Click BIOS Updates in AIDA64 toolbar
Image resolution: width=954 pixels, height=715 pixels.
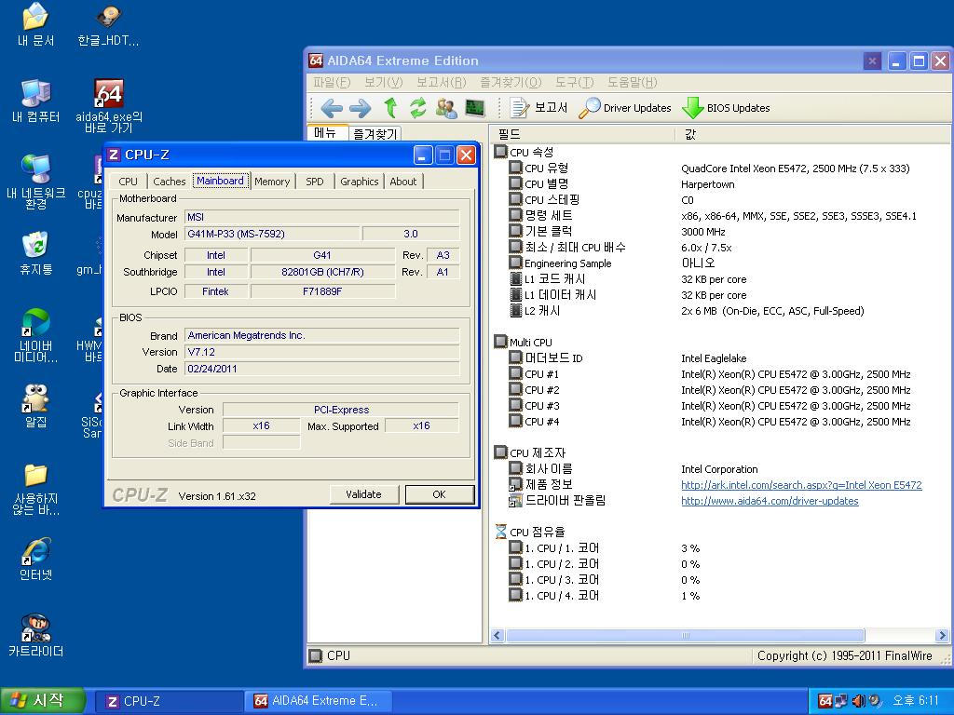726,108
